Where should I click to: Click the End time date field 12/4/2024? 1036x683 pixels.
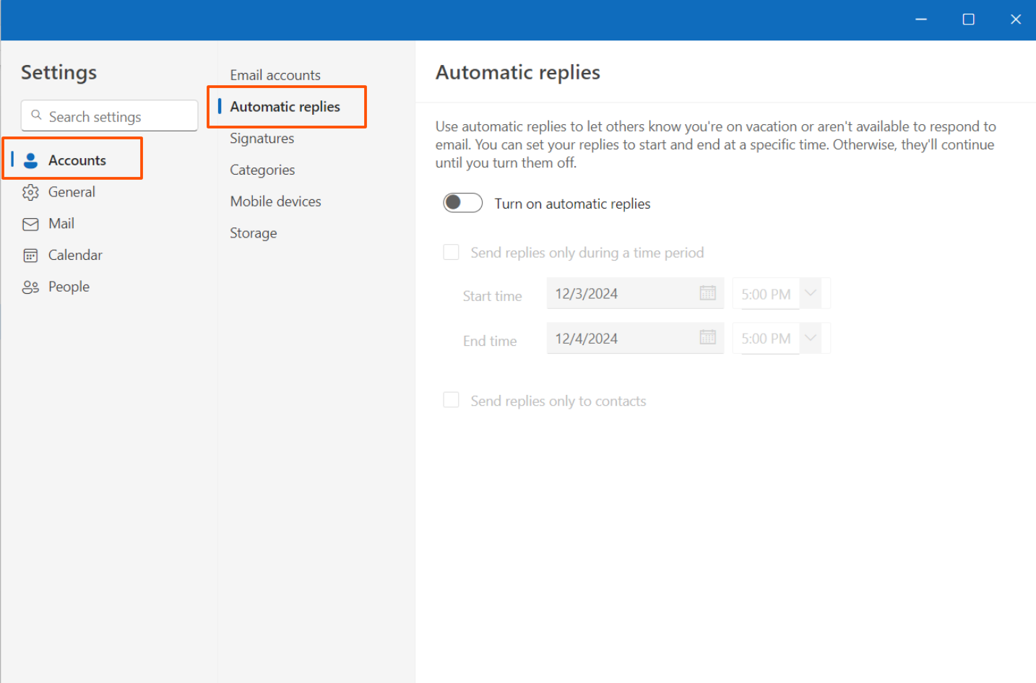[635, 338]
